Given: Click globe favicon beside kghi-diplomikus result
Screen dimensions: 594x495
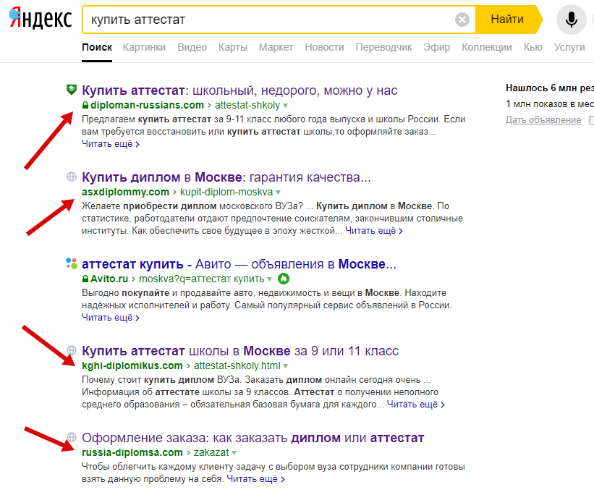Looking at the screenshot, I should point(71,351).
